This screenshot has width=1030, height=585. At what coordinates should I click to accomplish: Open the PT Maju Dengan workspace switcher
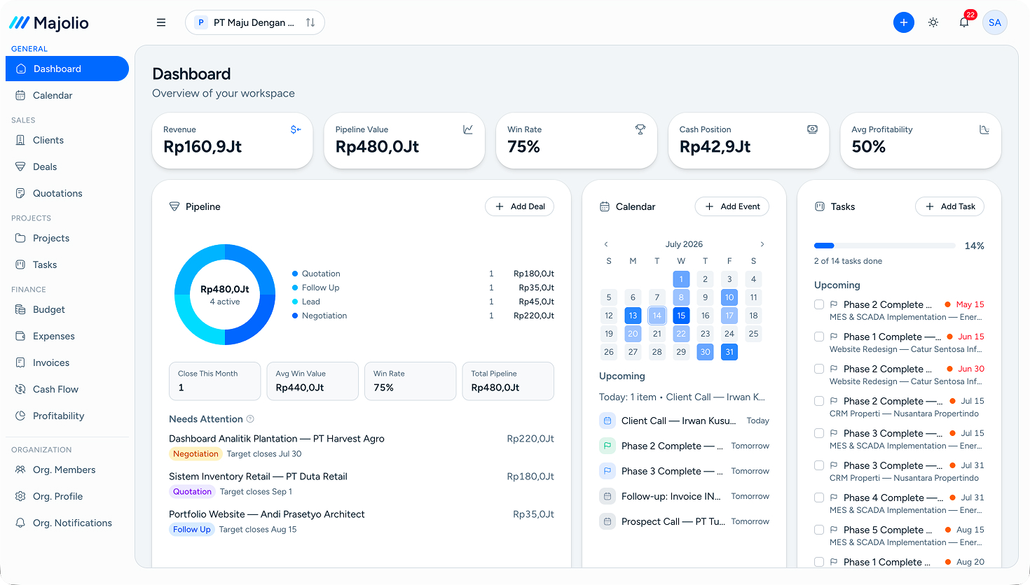pos(255,22)
